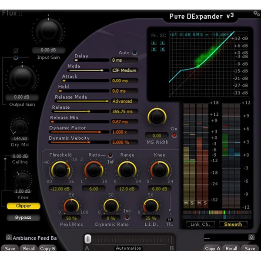Click the Delay slider
This screenshot has height=261, width=261.
[92, 60]
